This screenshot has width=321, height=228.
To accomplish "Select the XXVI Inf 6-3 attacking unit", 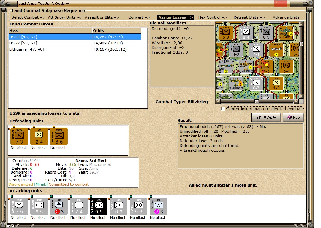I will coord(118,206).
